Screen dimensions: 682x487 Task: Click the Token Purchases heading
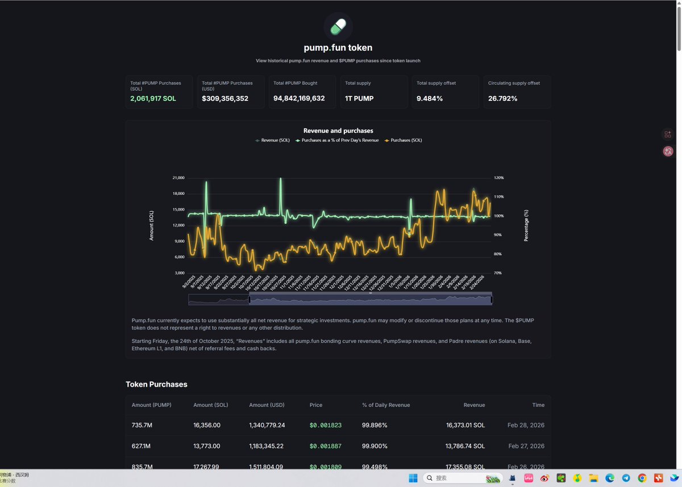(156, 384)
